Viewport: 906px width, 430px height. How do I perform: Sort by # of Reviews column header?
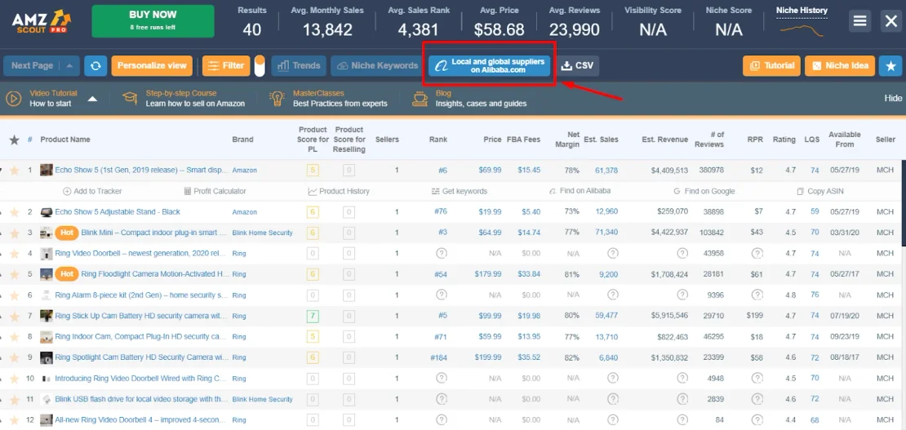pos(709,140)
